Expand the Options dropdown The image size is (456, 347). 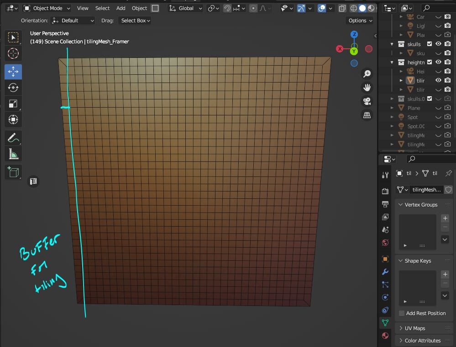coord(360,20)
